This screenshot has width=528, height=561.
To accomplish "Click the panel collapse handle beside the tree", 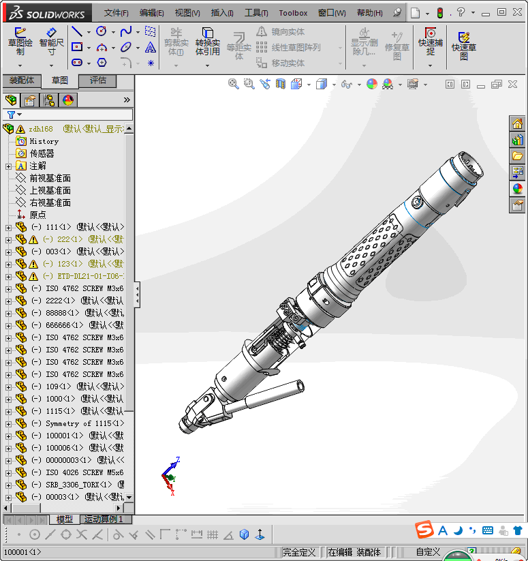I will [x=137, y=294].
